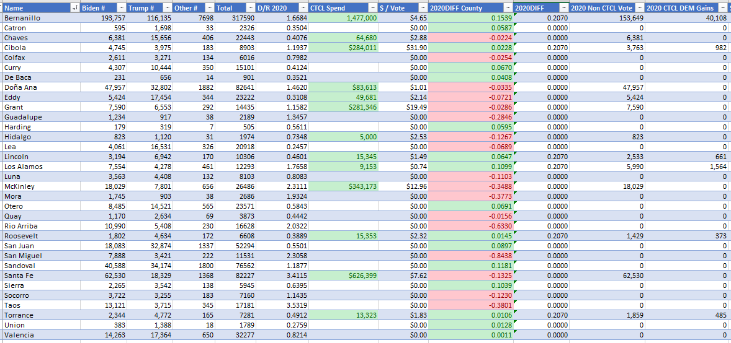Select Taos D/R 2020 value 3.5319
This screenshot has height=343, width=731.
(282, 305)
